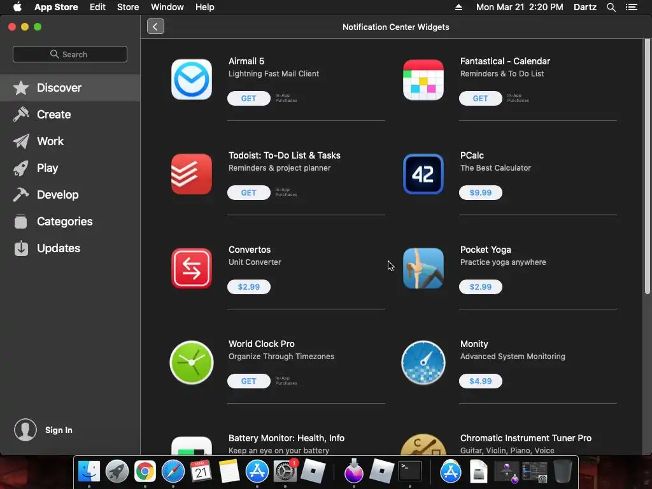Screen dimensions: 652x489
Task: Open the Todoist: To-Do List & Tasks title
Action: [x=285, y=155]
